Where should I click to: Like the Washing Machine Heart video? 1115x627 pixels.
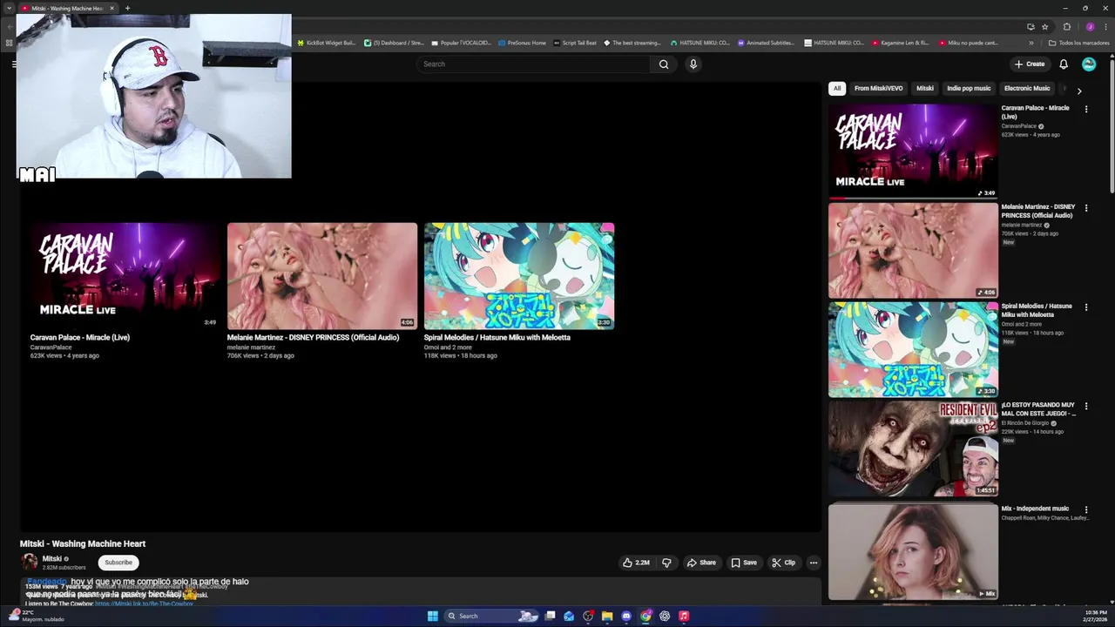[x=636, y=563]
